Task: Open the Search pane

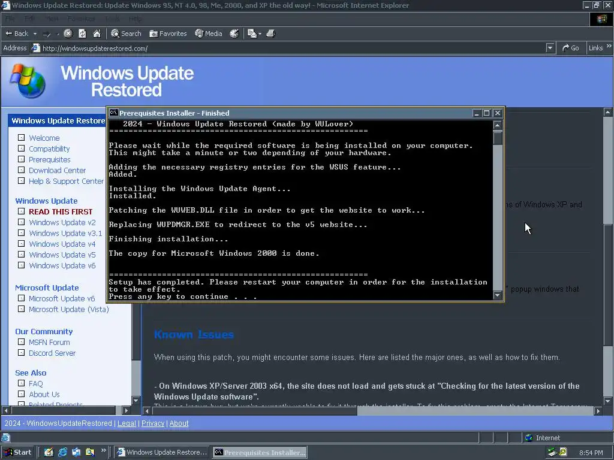Action: [126, 34]
